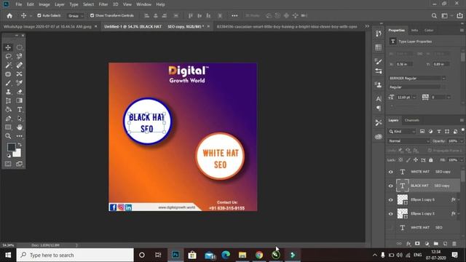Open the Fill value dropdown arrow
Screen dimensions: 466x262
click(x=462, y=160)
